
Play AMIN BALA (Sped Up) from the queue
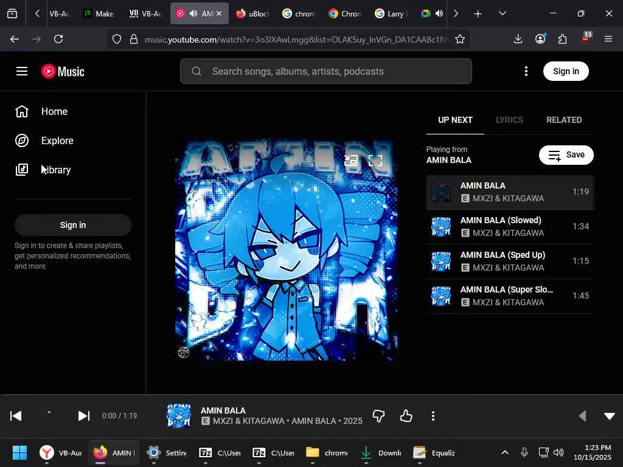(x=510, y=261)
